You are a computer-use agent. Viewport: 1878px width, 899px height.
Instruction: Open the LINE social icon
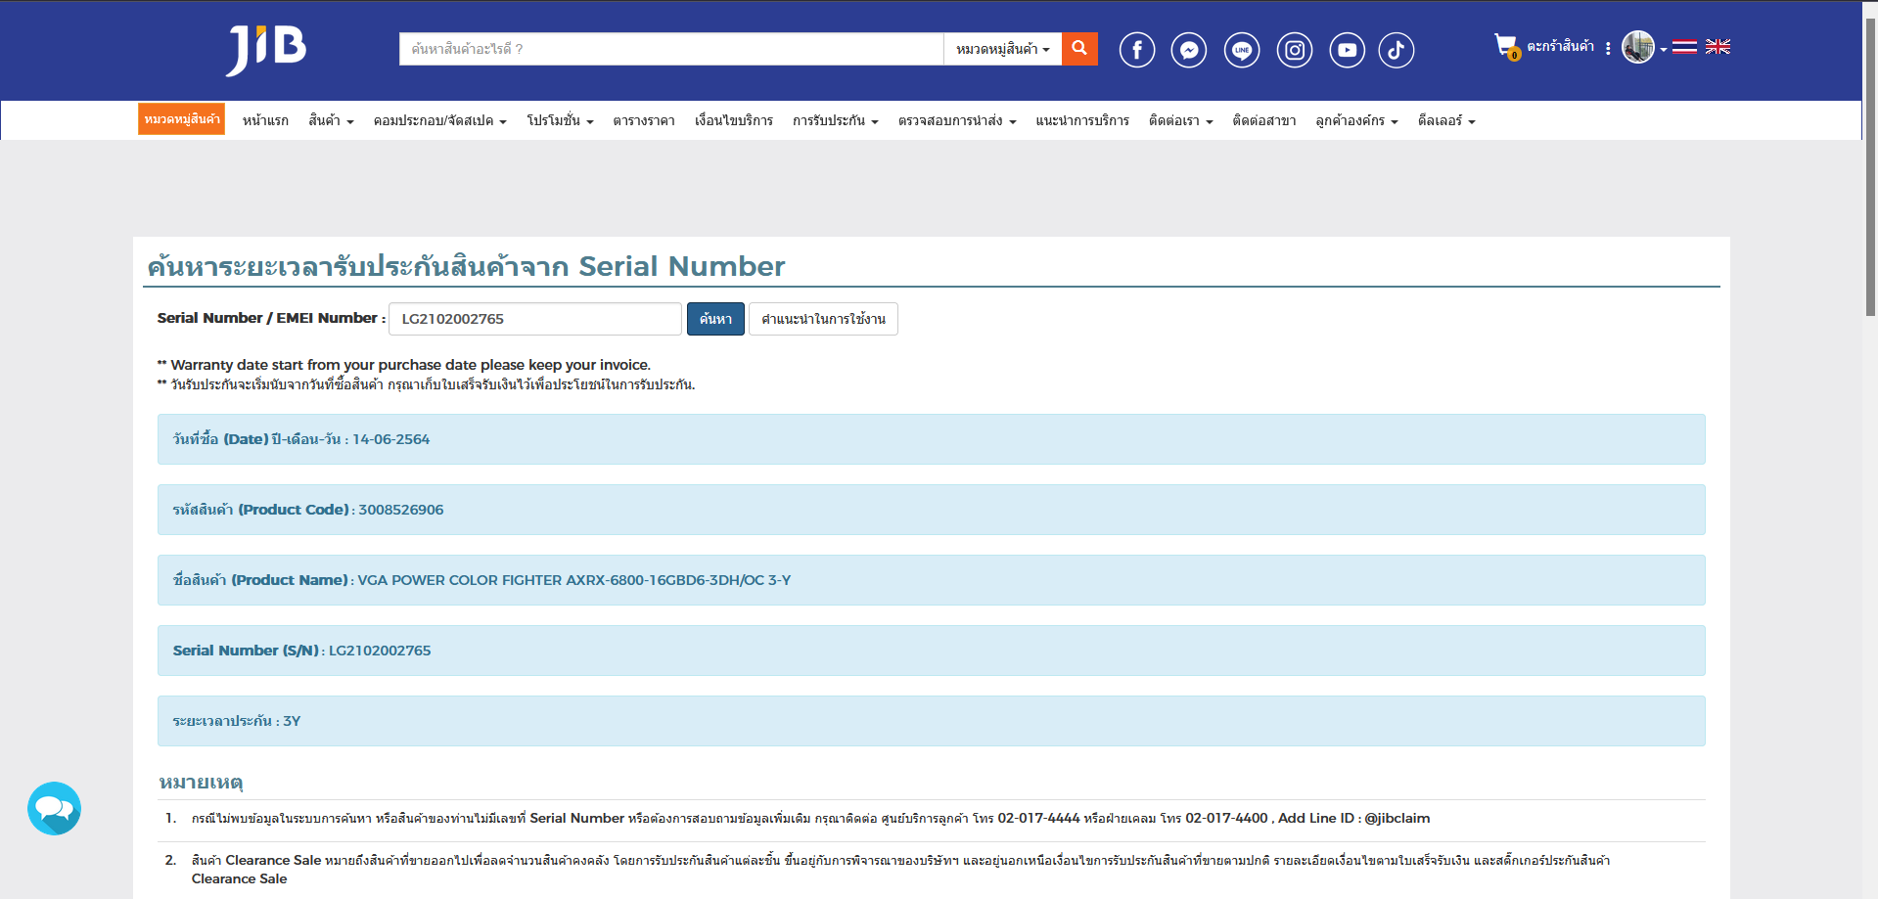(1242, 50)
